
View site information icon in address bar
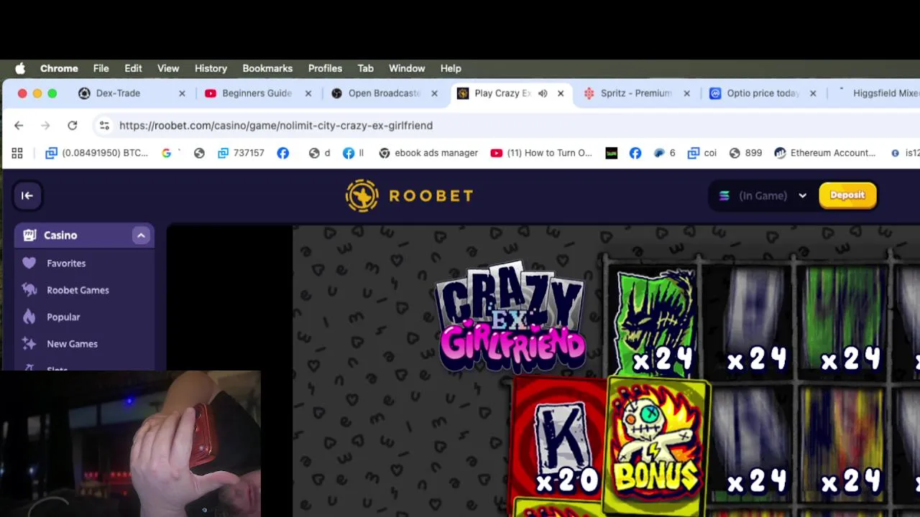tap(104, 126)
